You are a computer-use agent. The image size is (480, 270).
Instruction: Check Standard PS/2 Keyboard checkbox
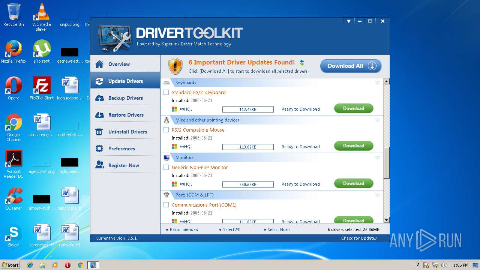coord(166,92)
